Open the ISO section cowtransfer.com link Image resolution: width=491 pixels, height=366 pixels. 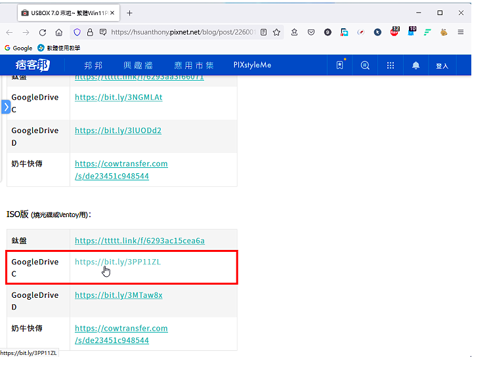[x=121, y=334]
